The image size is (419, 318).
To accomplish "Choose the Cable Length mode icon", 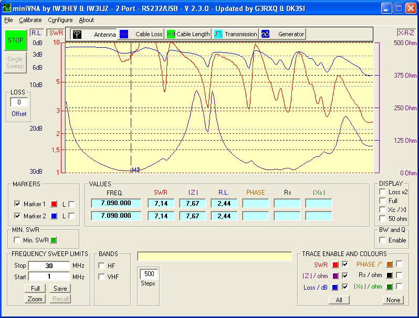I will 171,34.
